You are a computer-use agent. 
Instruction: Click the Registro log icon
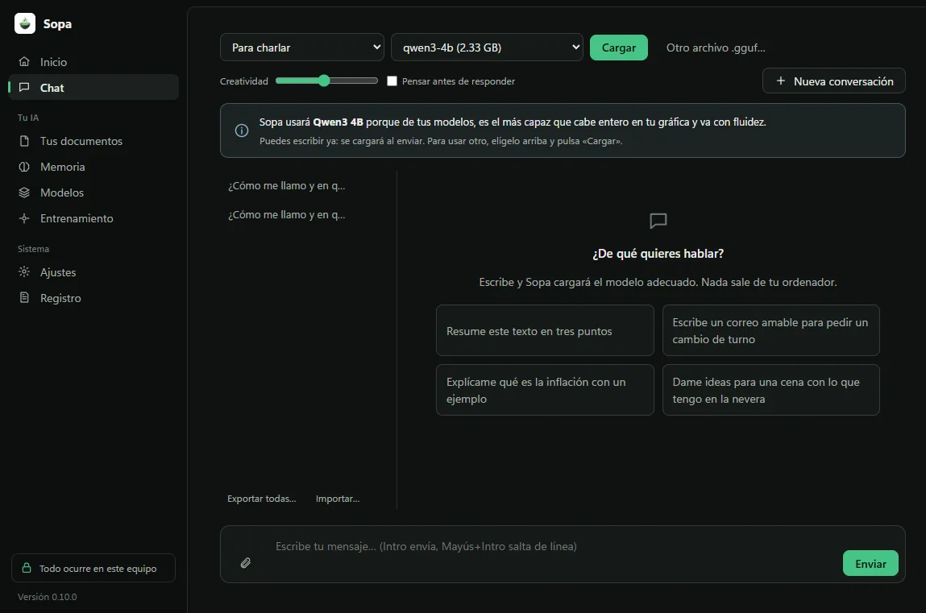click(24, 297)
